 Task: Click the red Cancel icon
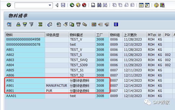pos(84,5)
